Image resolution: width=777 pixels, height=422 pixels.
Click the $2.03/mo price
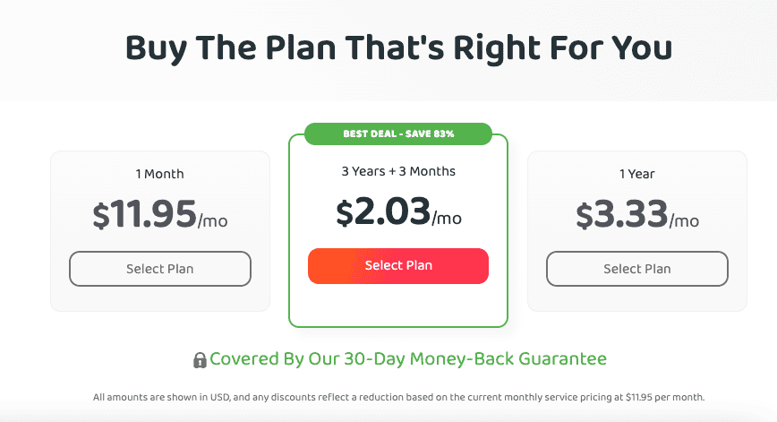399,212
